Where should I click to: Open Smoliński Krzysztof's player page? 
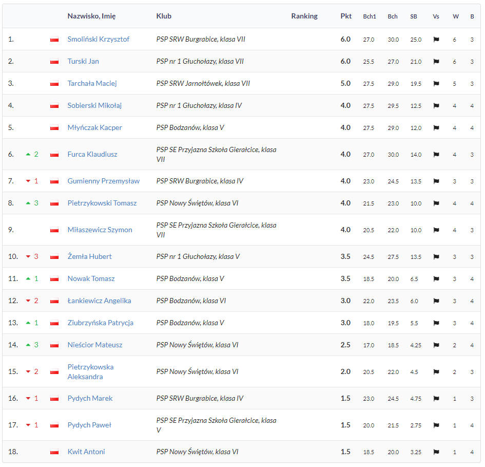click(x=99, y=40)
